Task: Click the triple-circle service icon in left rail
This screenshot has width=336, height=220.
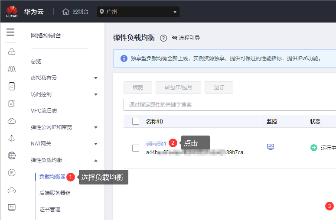Action: tap(12, 52)
